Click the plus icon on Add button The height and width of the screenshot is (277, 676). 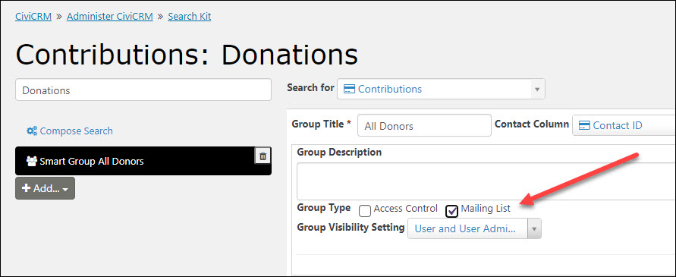point(27,188)
